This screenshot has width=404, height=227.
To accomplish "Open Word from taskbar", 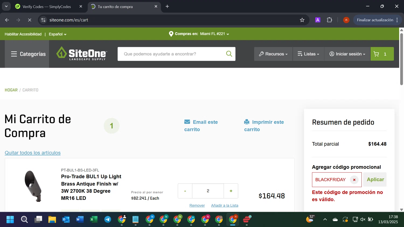I will point(80,220).
